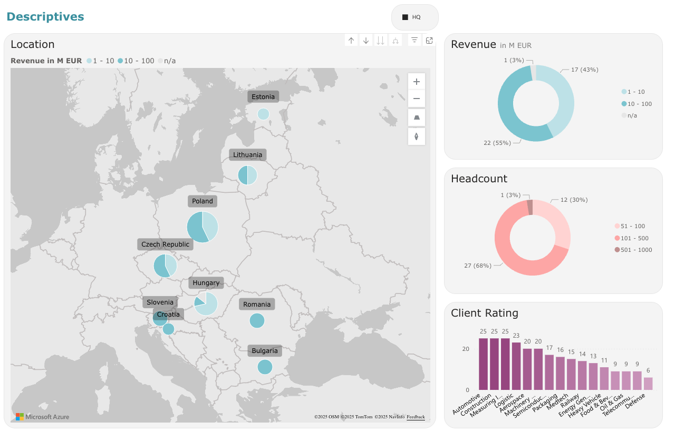The width and height of the screenshot is (675, 441).
Task: Open Location map in focus mode
Action: (429, 41)
